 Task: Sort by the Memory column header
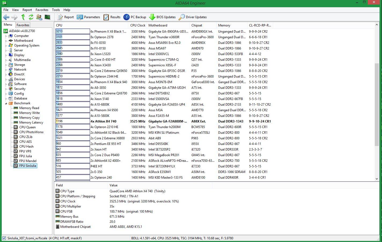232,25
